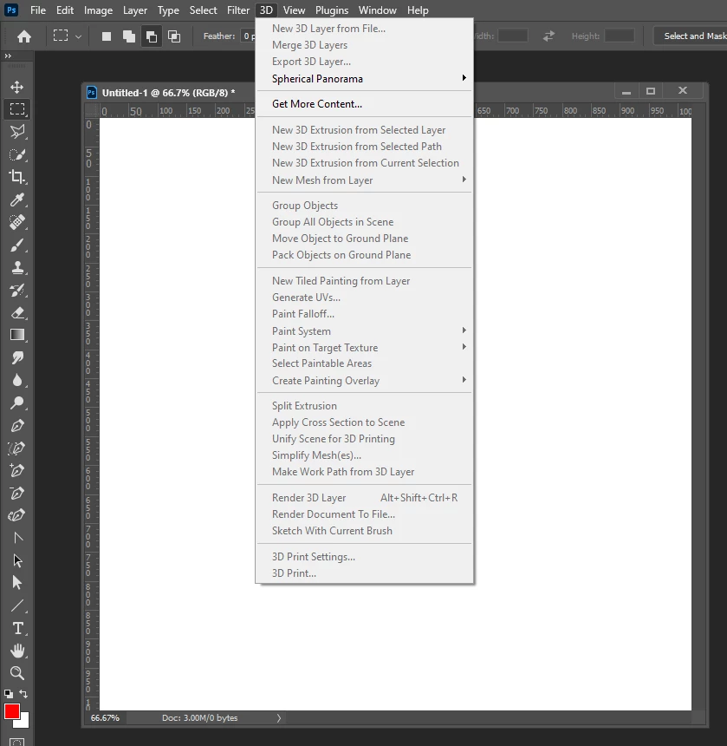Swap foreground and background colors

[x=23, y=694]
